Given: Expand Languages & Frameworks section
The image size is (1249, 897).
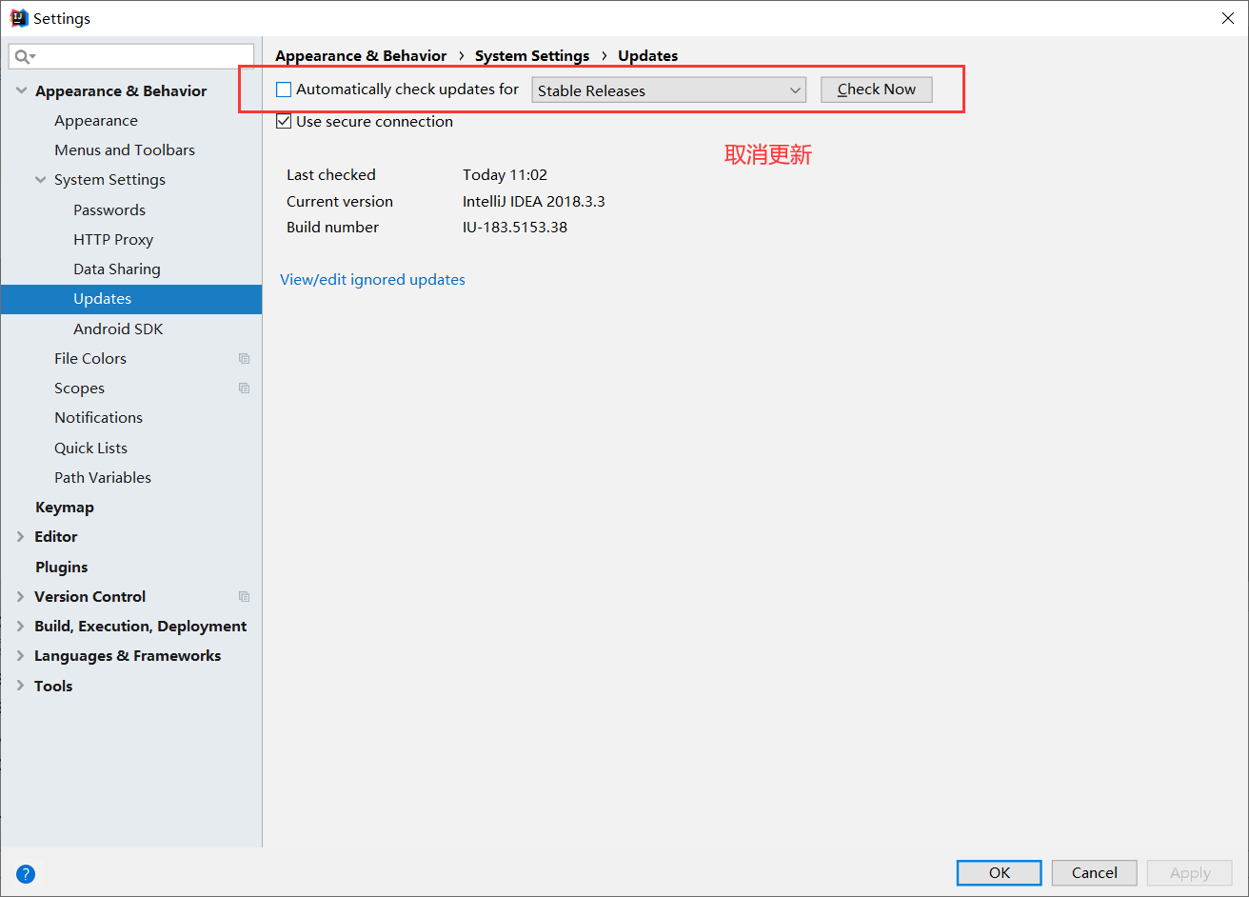Looking at the screenshot, I should (x=21, y=656).
